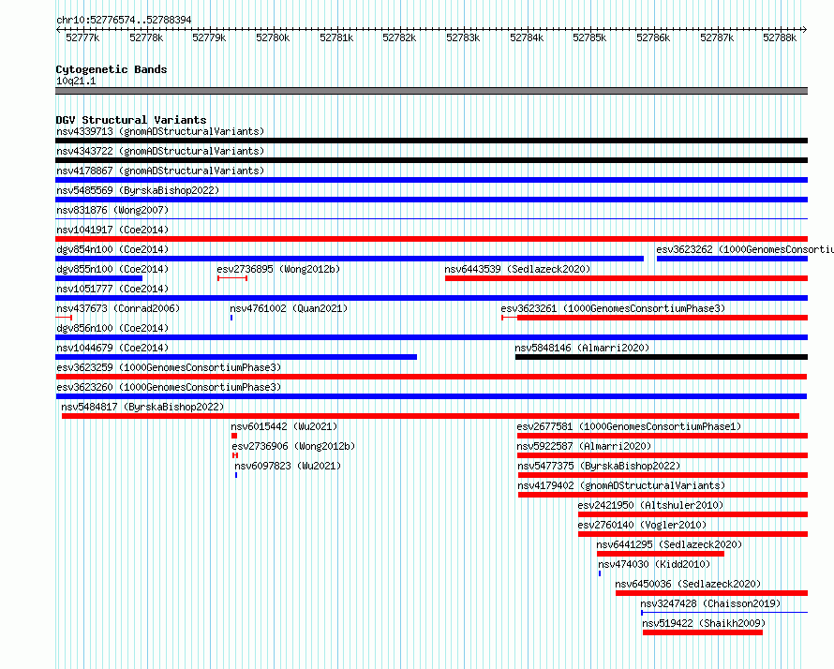
Task: Select the nsv6443539 Sedlazeck2020 label
Action: [517, 269]
